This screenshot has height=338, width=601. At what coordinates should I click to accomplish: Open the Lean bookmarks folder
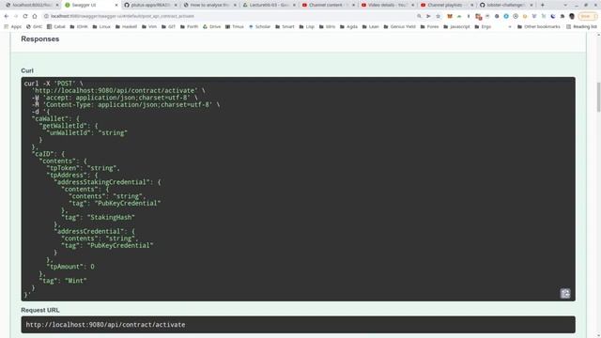click(371, 27)
